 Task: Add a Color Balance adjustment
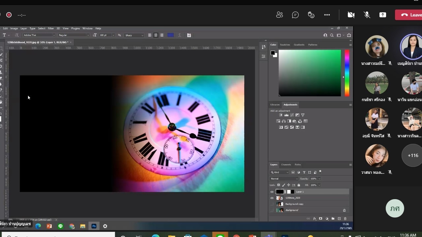pyautogui.click(x=284, y=121)
